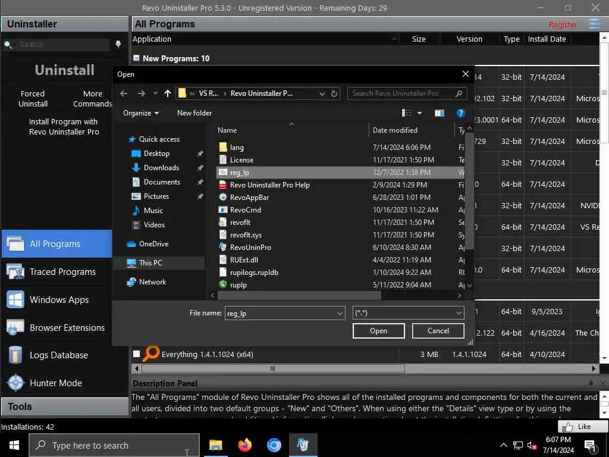Select the rupilogs.rupldb file

pyautogui.click(x=253, y=272)
